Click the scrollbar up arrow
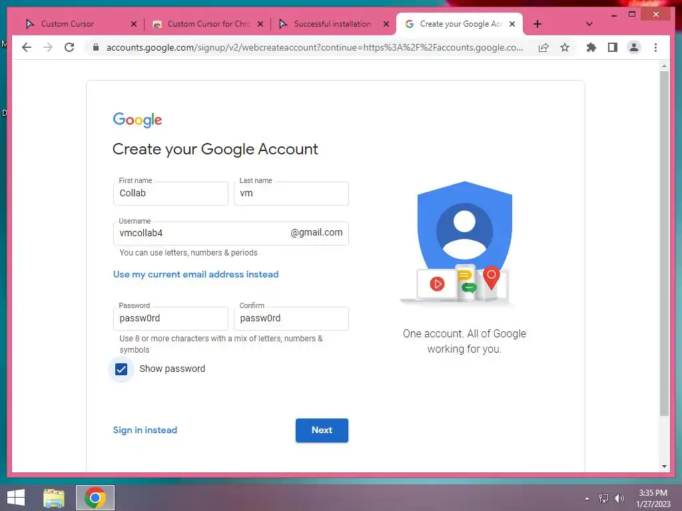 pyautogui.click(x=664, y=66)
